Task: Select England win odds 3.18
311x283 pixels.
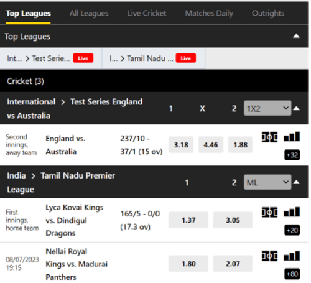Action: [181, 145]
